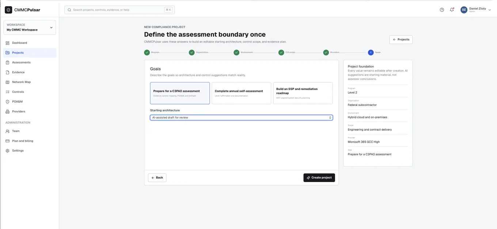Click the Team people icon

pos(7,131)
